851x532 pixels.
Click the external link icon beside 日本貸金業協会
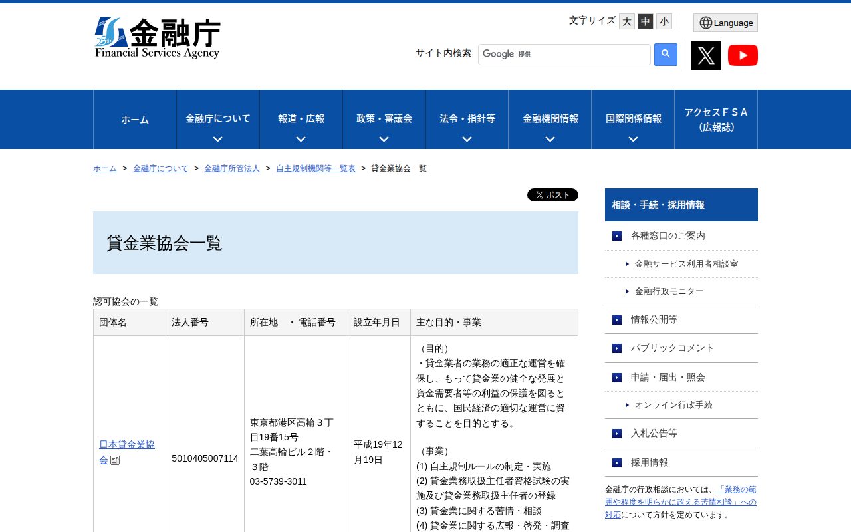(115, 460)
